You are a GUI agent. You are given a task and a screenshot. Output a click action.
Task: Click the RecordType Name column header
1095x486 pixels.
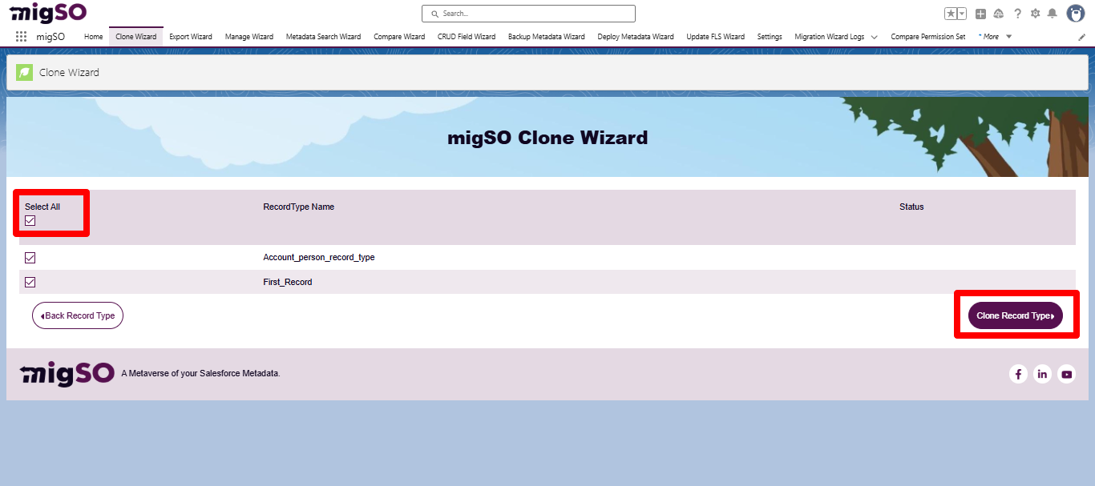(299, 207)
